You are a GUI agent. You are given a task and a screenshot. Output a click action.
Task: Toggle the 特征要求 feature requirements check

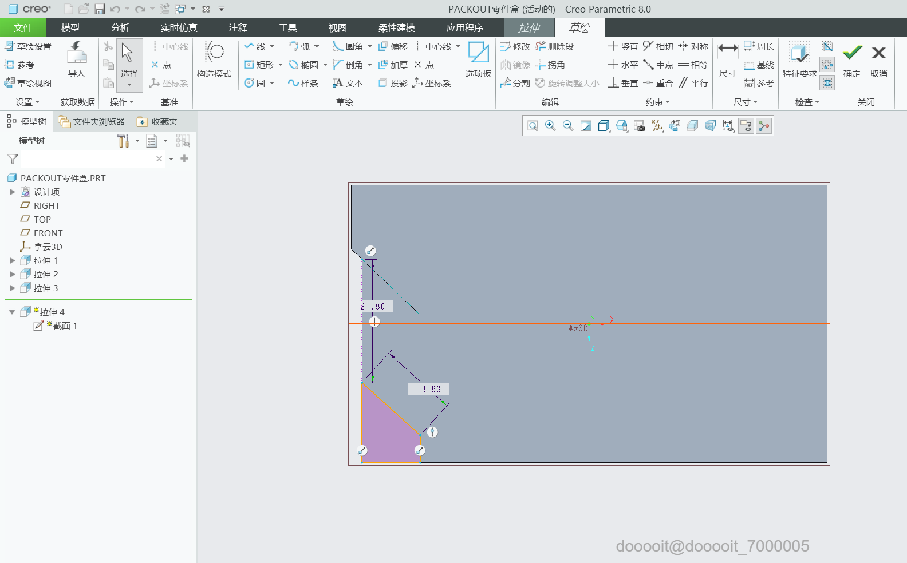[x=799, y=60]
